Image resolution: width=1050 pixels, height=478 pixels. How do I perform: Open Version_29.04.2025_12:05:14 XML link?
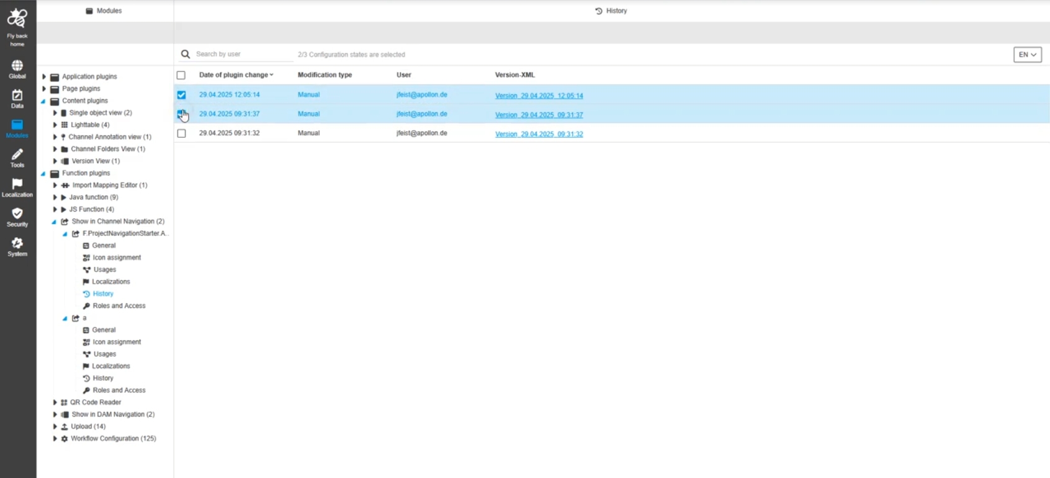[539, 96]
